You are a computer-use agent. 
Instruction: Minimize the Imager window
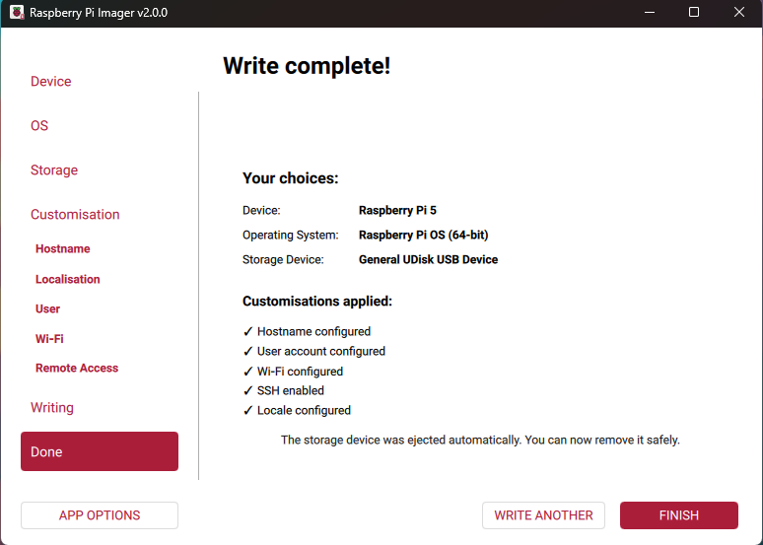tap(650, 13)
